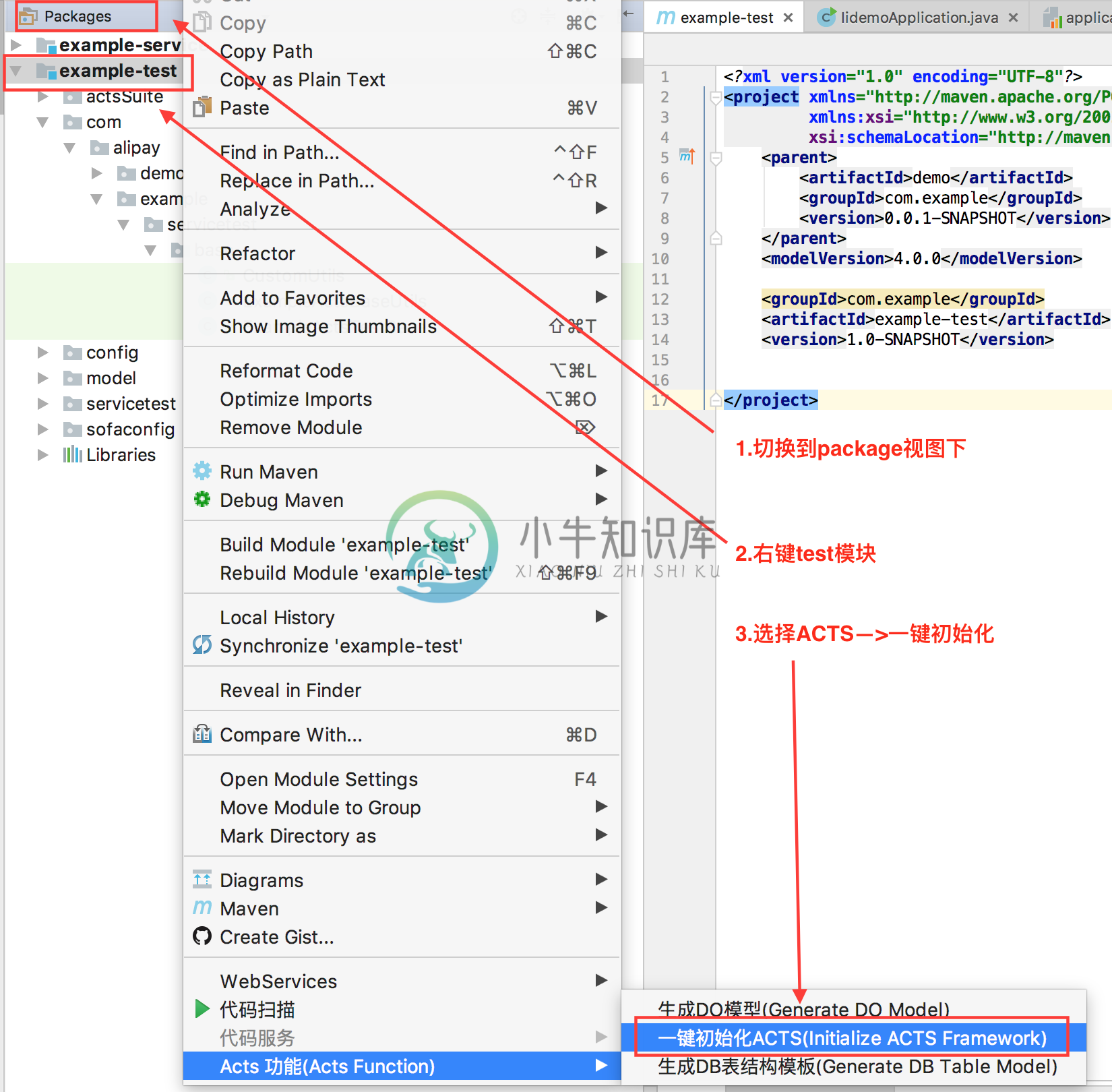Open Mark Directory as submenu
1112x1092 pixels.
[402, 836]
